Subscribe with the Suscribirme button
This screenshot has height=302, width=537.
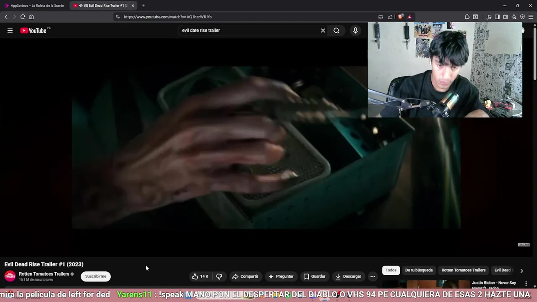96,276
